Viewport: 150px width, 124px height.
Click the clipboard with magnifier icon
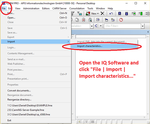(x=90, y=20)
